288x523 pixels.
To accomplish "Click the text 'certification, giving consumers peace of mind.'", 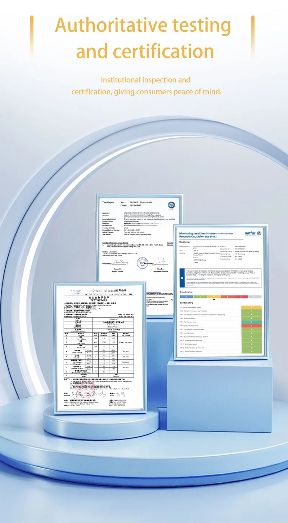I will coord(147,92).
